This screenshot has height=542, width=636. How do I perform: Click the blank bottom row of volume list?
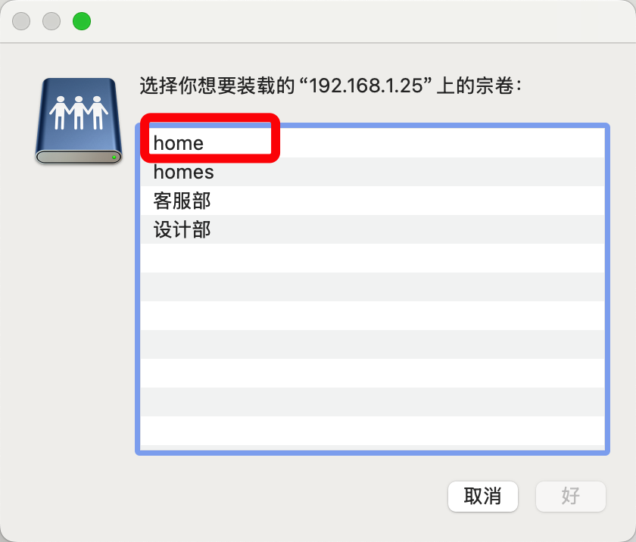pos(371,431)
